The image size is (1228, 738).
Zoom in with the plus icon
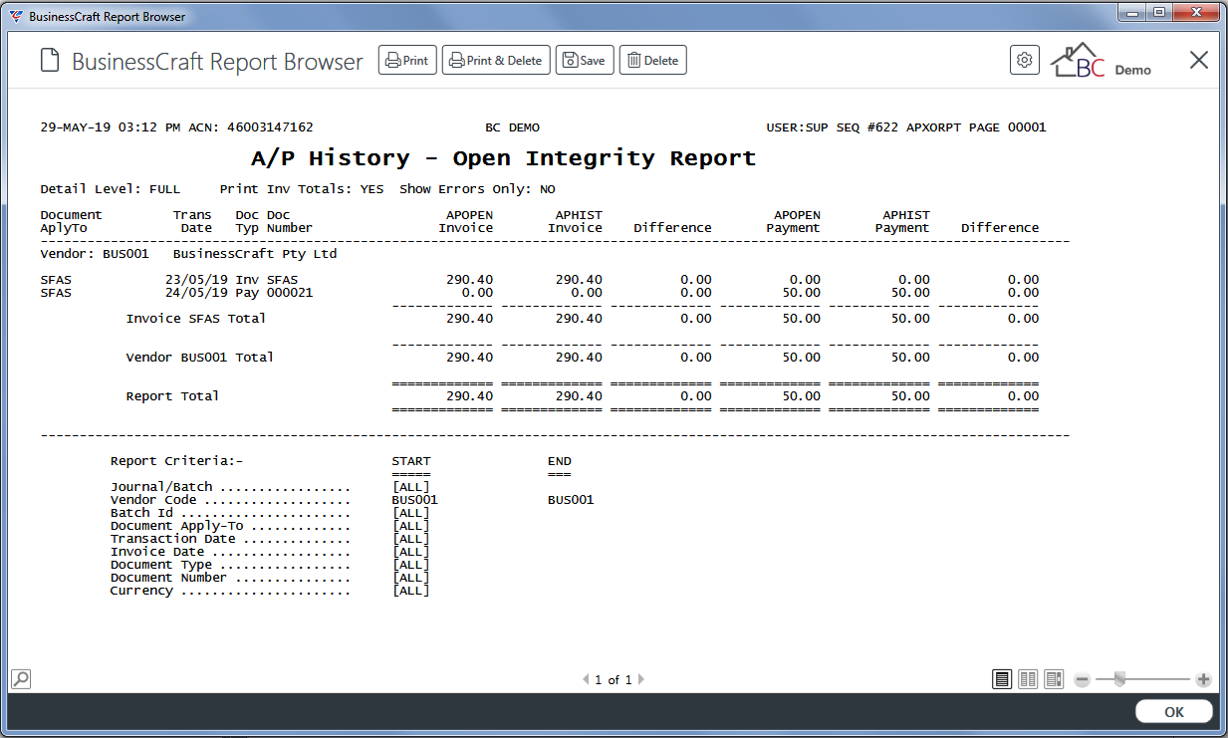1203,680
